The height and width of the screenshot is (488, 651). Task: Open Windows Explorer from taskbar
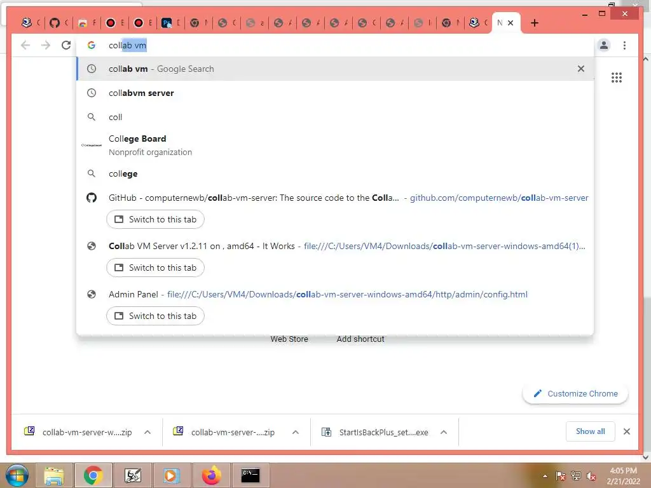(x=55, y=475)
